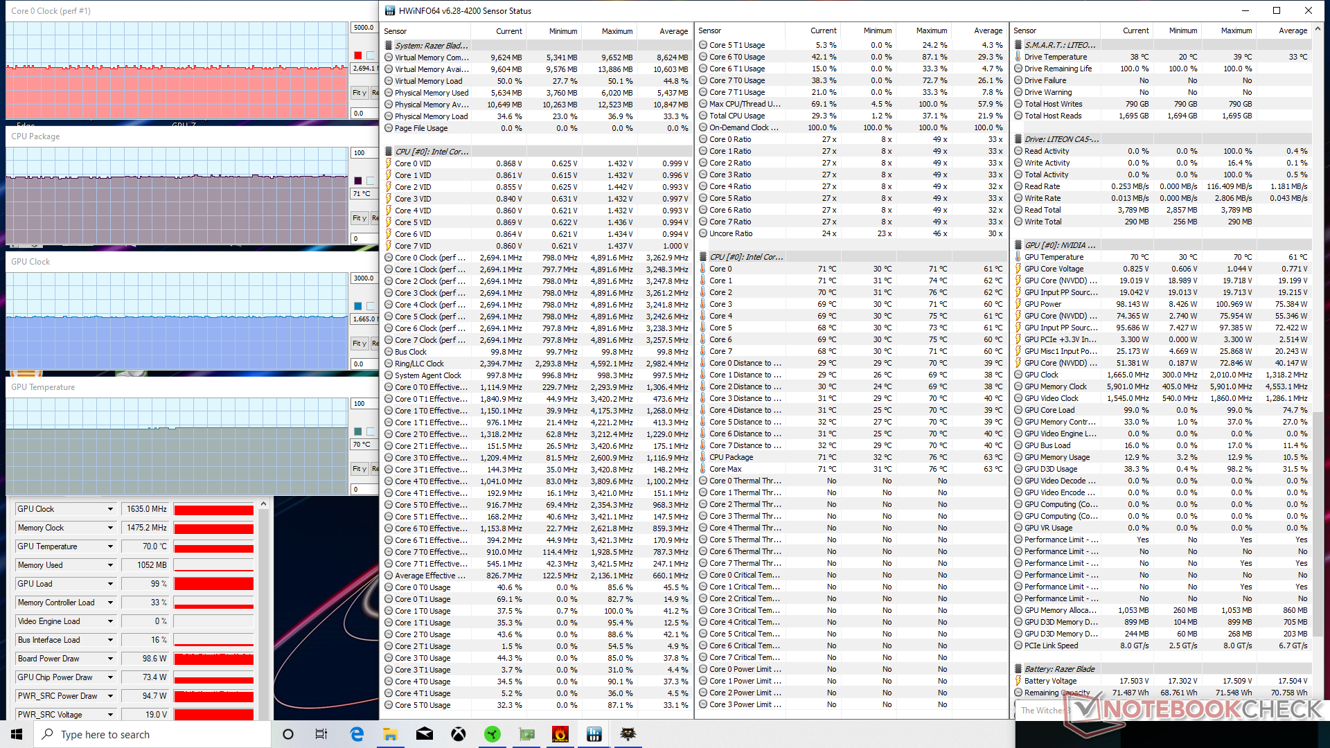The width and height of the screenshot is (1330, 748).
Task: Open the GPU Temperature sensor dropdown
Action: [x=110, y=546]
